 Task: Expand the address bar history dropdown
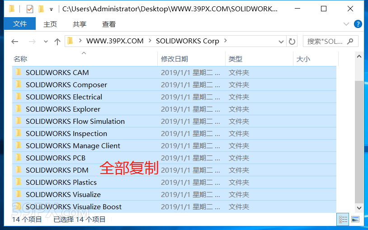(281, 41)
